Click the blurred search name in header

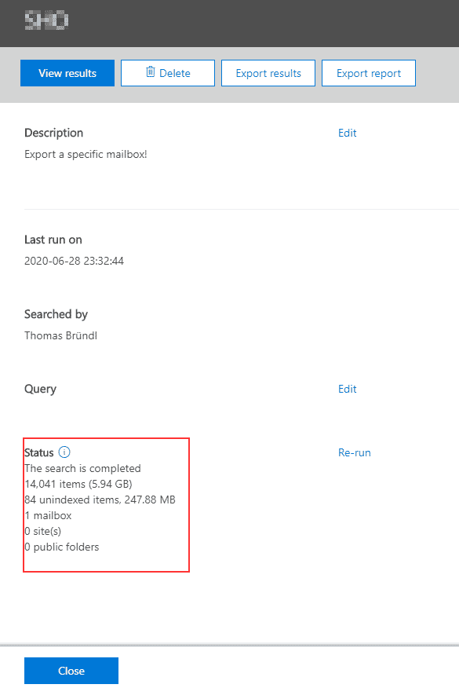point(46,20)
